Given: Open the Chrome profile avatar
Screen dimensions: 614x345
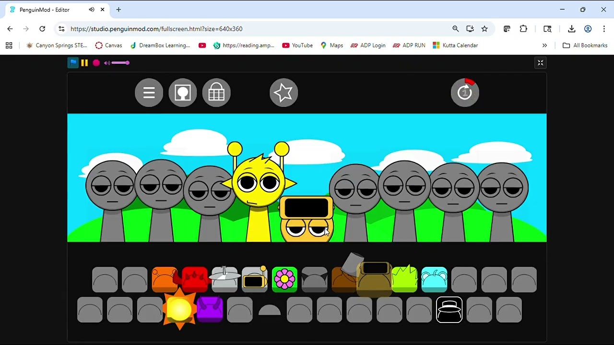Looking at the screenshot, I should [588, 29].
